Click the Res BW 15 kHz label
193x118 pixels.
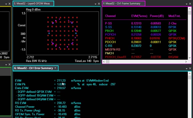tap(36, 61)
